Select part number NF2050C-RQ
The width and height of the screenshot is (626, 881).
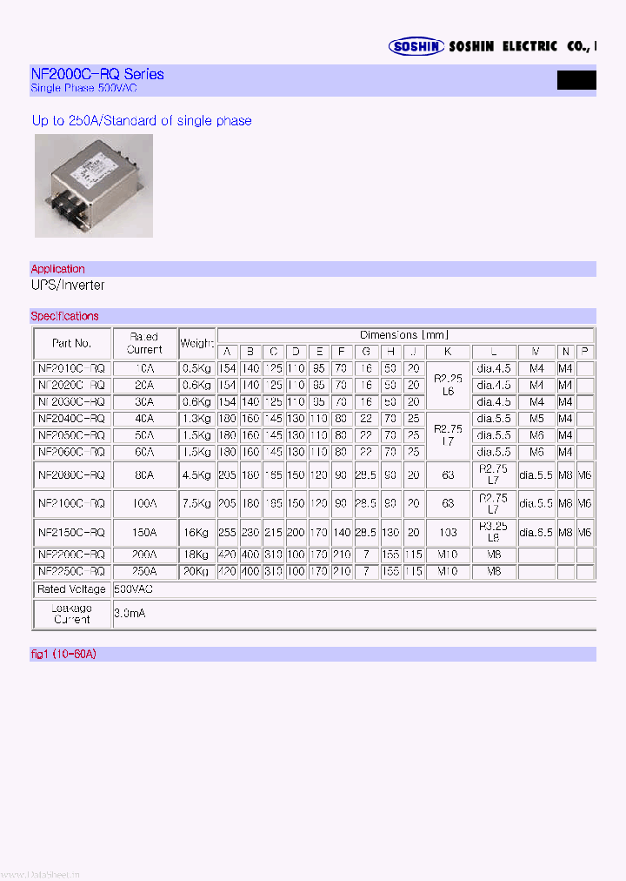(x=72, y=435)
